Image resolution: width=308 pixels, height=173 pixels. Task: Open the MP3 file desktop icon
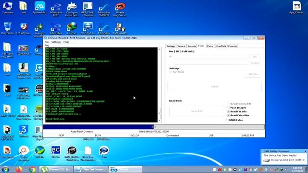pyautogui.click(x=24, y=112)
